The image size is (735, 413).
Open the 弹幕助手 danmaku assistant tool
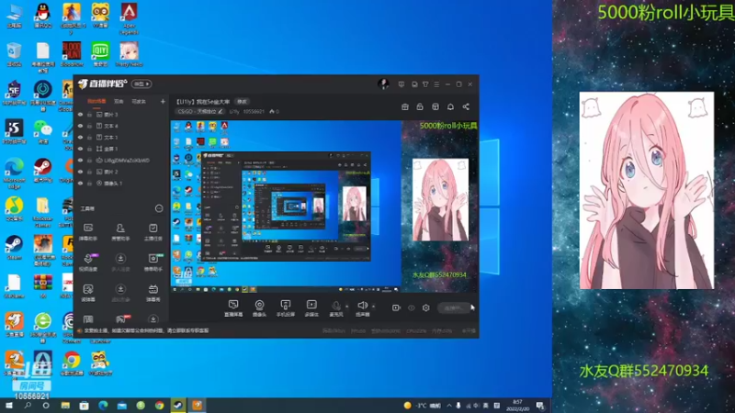88,232
